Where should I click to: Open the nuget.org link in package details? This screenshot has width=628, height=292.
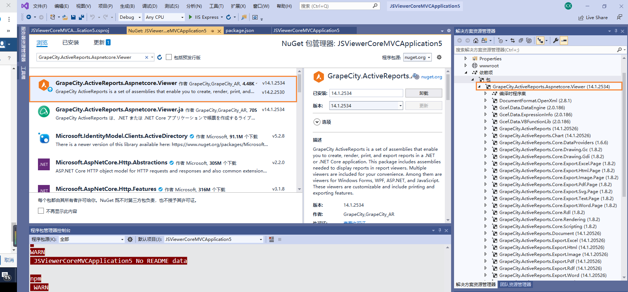[432, 77]
